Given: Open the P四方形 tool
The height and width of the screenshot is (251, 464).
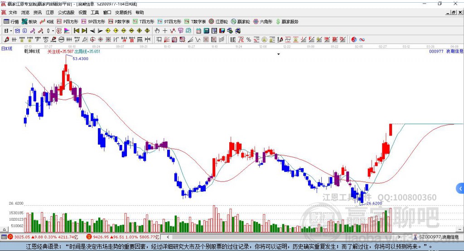Looking at the screenshot, I should [68, 22].
